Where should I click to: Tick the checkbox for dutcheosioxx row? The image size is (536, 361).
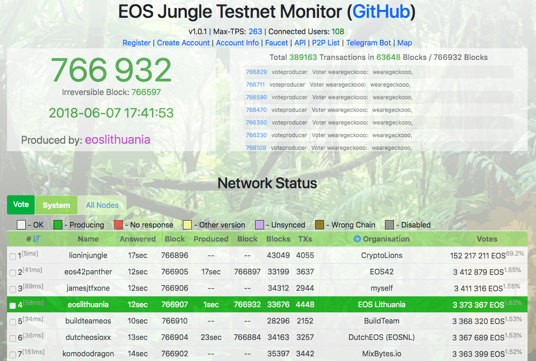13,338
